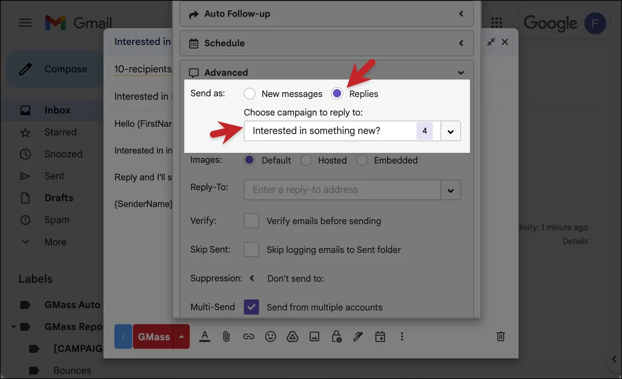Click the Reply-To address field
Image resolution: width=622 pixels, height=379 pixels.
pos(342,190)
